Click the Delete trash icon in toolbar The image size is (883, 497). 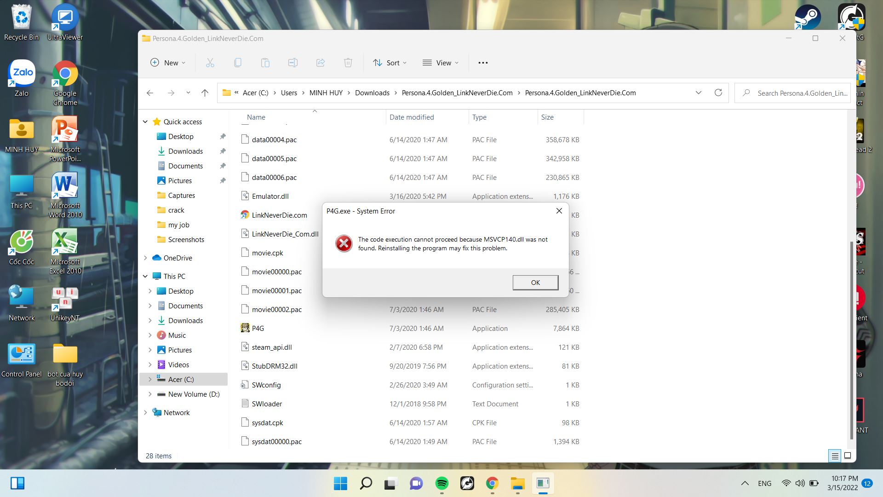click(x=348, y=63)
